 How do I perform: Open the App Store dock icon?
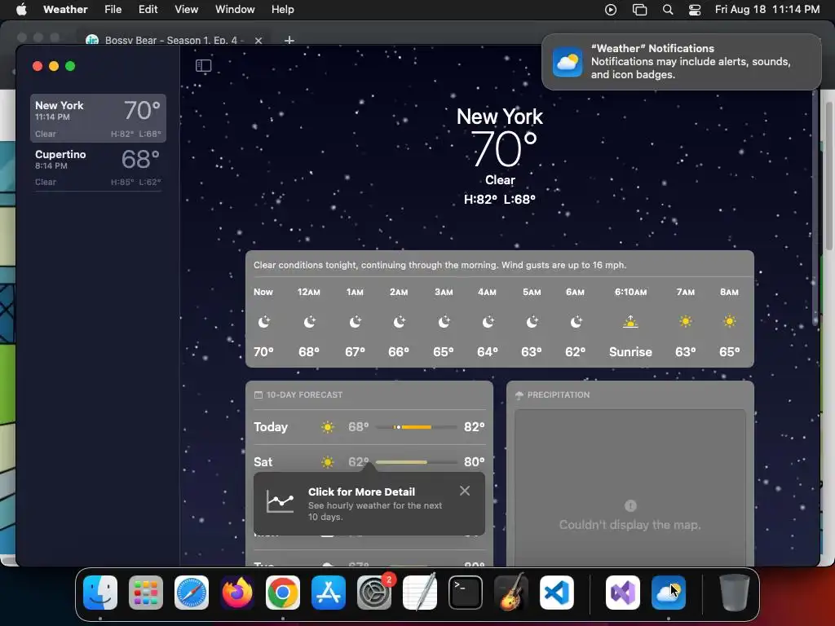pos(329,593)
